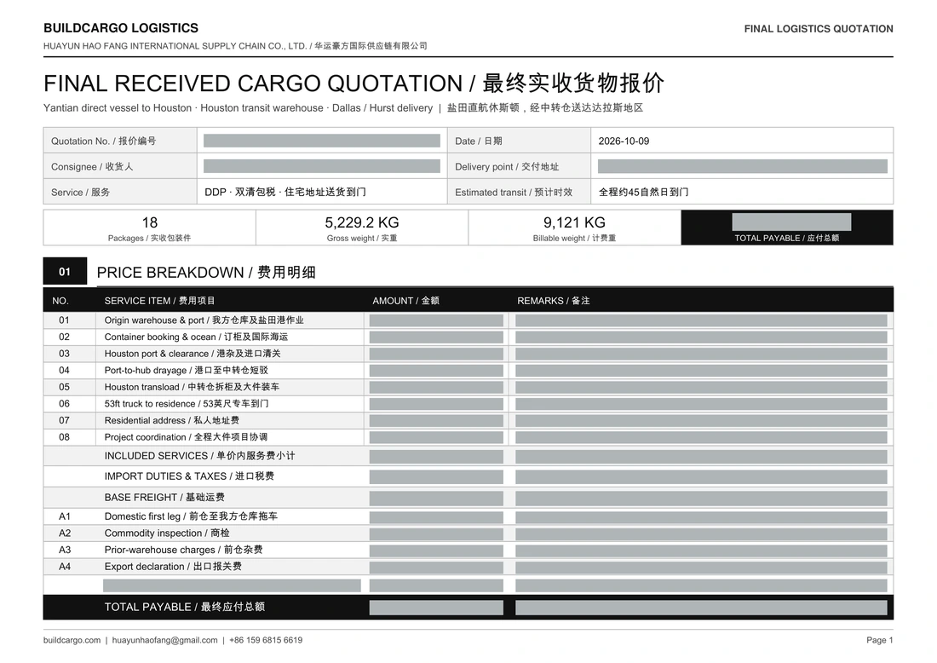The image size is (937, 663).
Task: Click the Project coordination item
Action: [x=186, y=438]
